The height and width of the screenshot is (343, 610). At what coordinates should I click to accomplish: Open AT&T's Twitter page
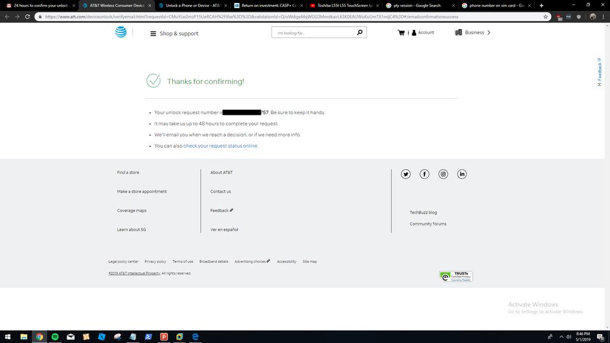pyautogui.click(x=405, y=174)
